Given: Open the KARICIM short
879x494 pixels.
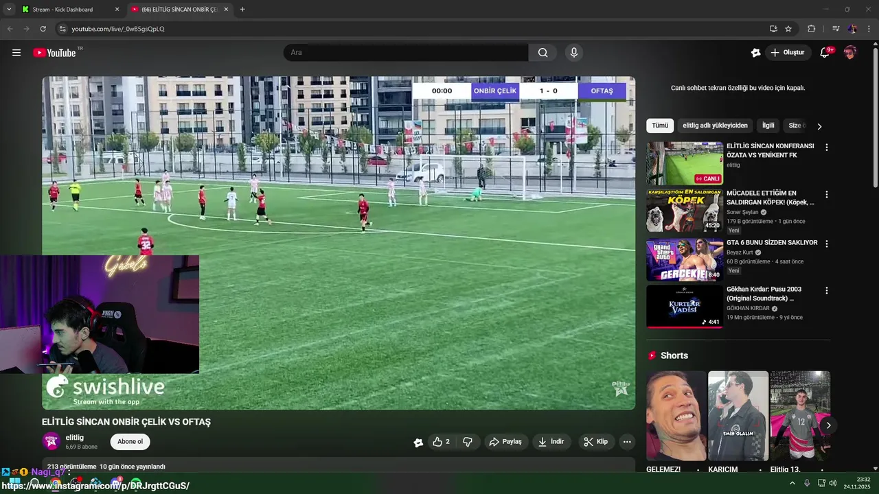Looking at the screenshot, I should pos(738,416).
